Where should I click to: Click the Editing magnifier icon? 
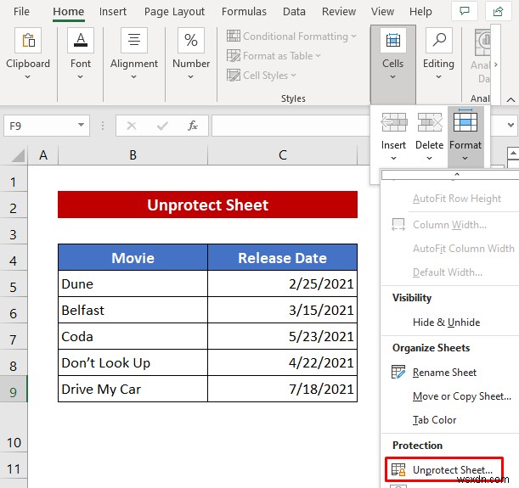[x=439, y=41]
